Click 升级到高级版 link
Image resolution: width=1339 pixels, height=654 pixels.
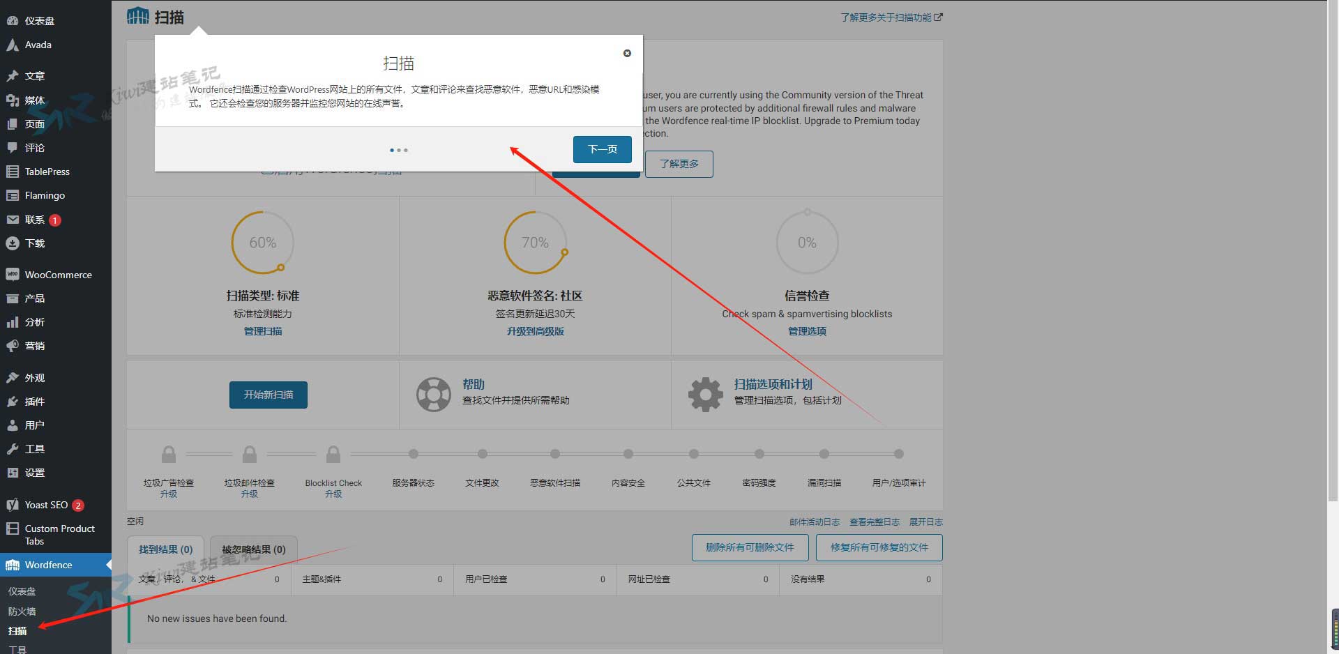pyautogui.click(x=535, y=331)
